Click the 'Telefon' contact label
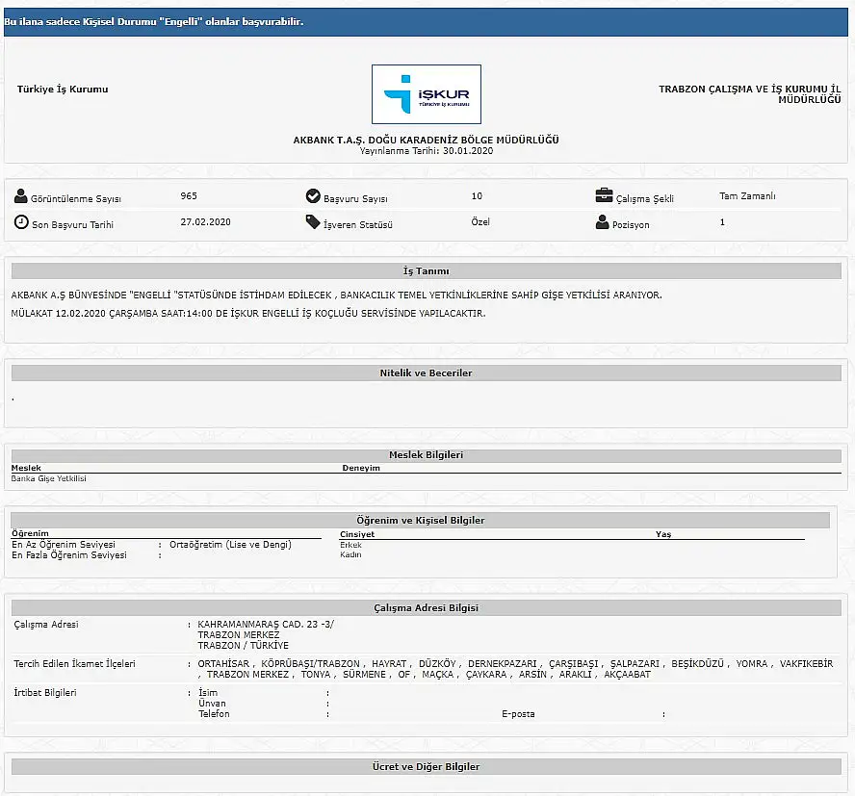The height and width of the screenshot is (796, 855). point(214,713)
